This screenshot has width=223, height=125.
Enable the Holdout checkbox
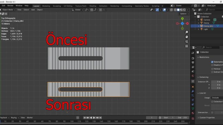(212, 69)
